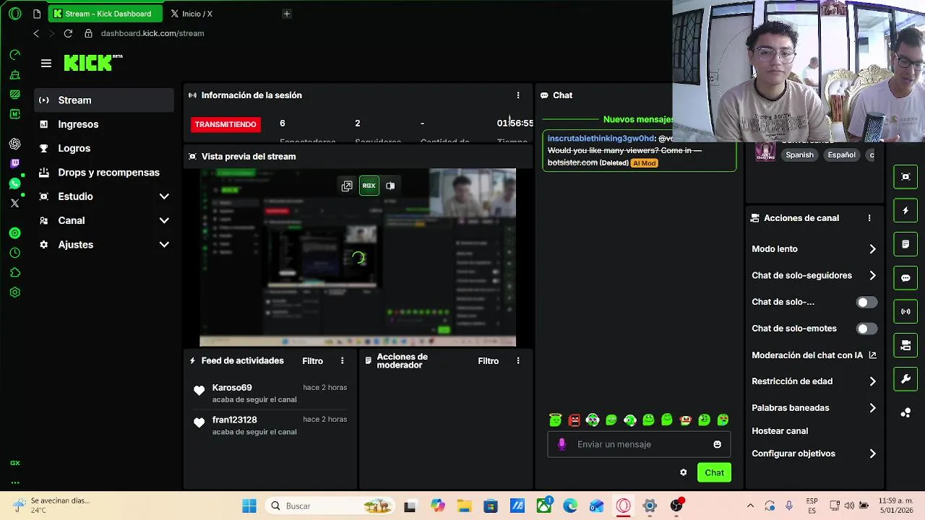Open Acciones de moderador Filtro
This screenshot has width=925, height=520.
point(489,361)
